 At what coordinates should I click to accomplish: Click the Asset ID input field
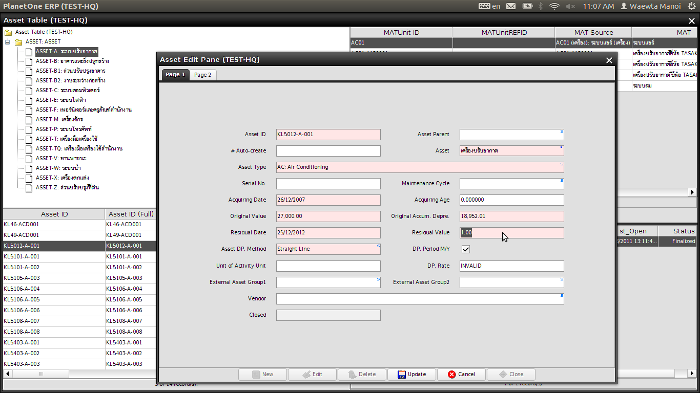[x=328, y=135]
